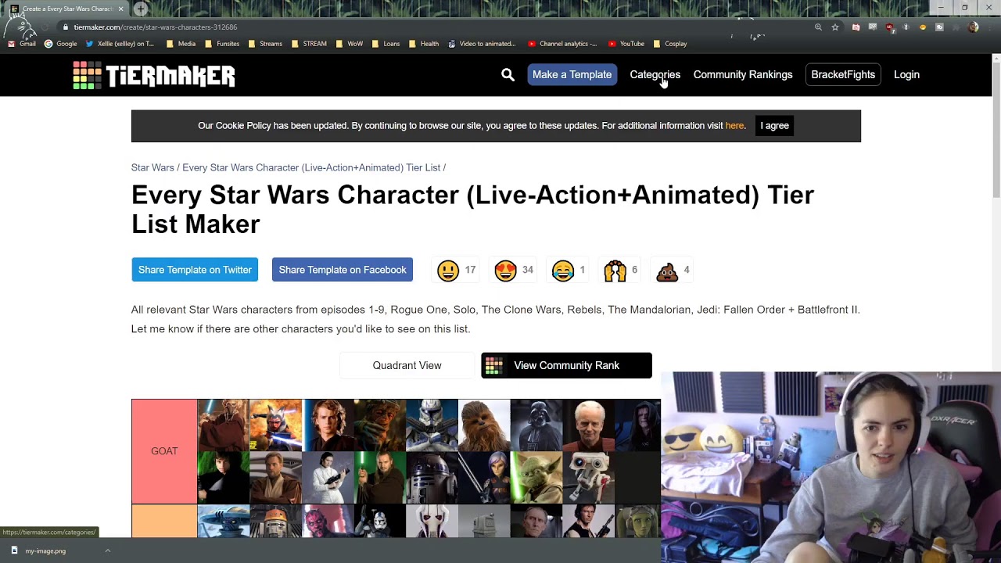The width and height of the screenshot is (1001, 563).
Task: Select the Princess Leia thumbnail
Action: click(x=328, y=478)
